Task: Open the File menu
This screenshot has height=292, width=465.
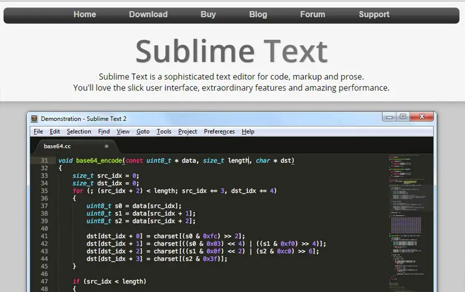Action: [38, 131]
